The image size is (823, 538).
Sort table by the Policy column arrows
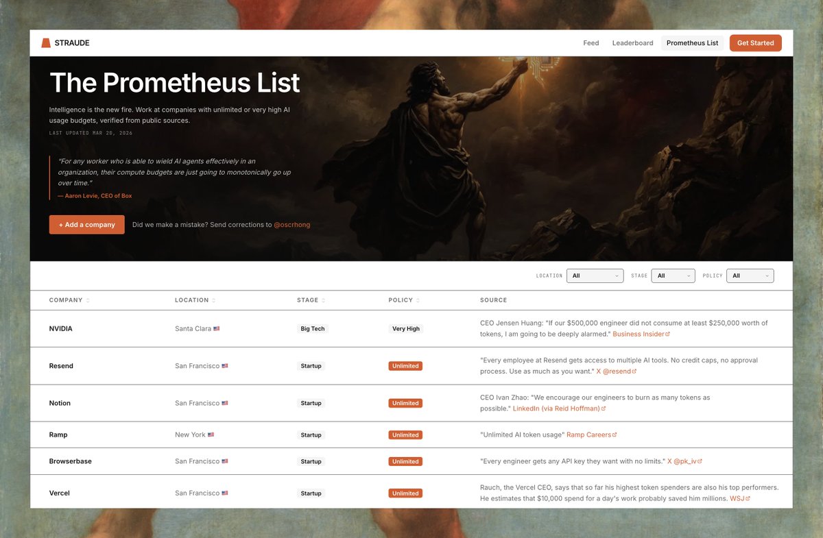click(x=418, y=300)
